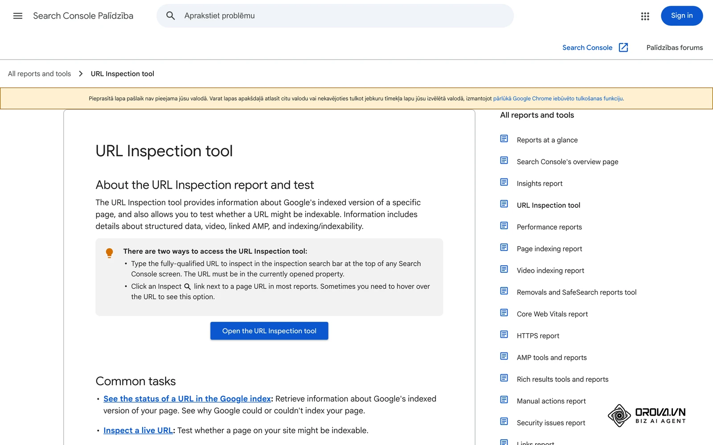Click the document icon beside Performance reports
713x445 pixels.
point(504,226)
